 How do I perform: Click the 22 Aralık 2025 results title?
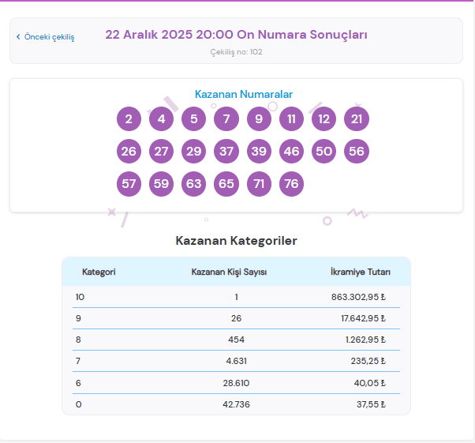(236, 35)
